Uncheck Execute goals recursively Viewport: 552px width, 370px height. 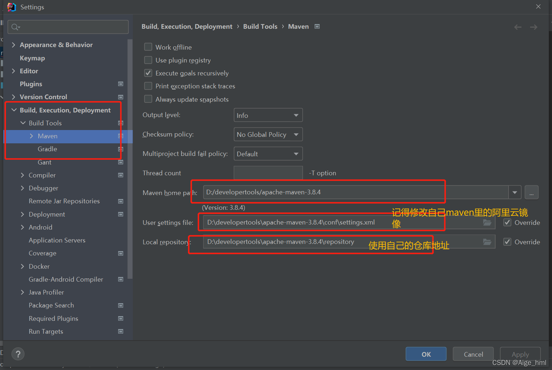pyautogui.click(x=148, y=73)
